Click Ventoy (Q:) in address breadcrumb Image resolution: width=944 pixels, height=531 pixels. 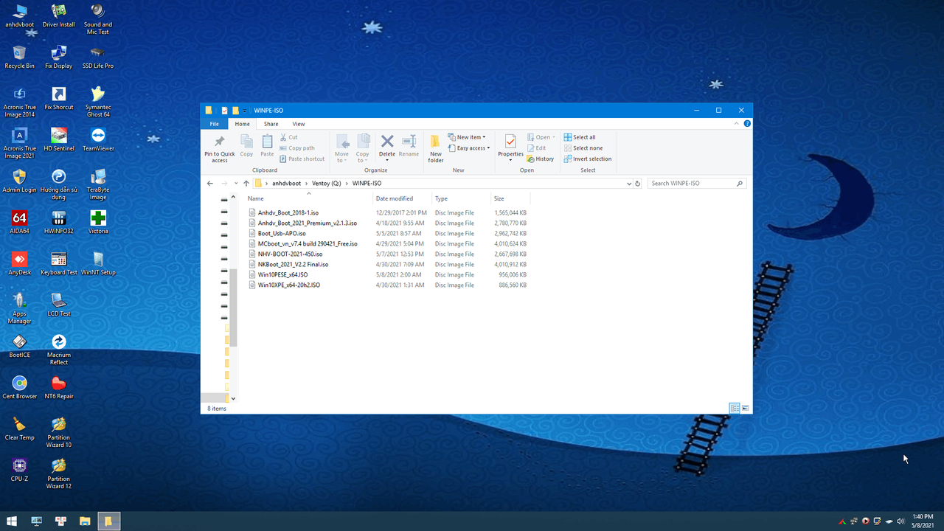click(x=326, y=183)
